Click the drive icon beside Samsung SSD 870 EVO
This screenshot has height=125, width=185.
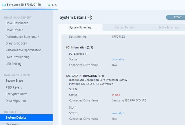tap(4, 5)
